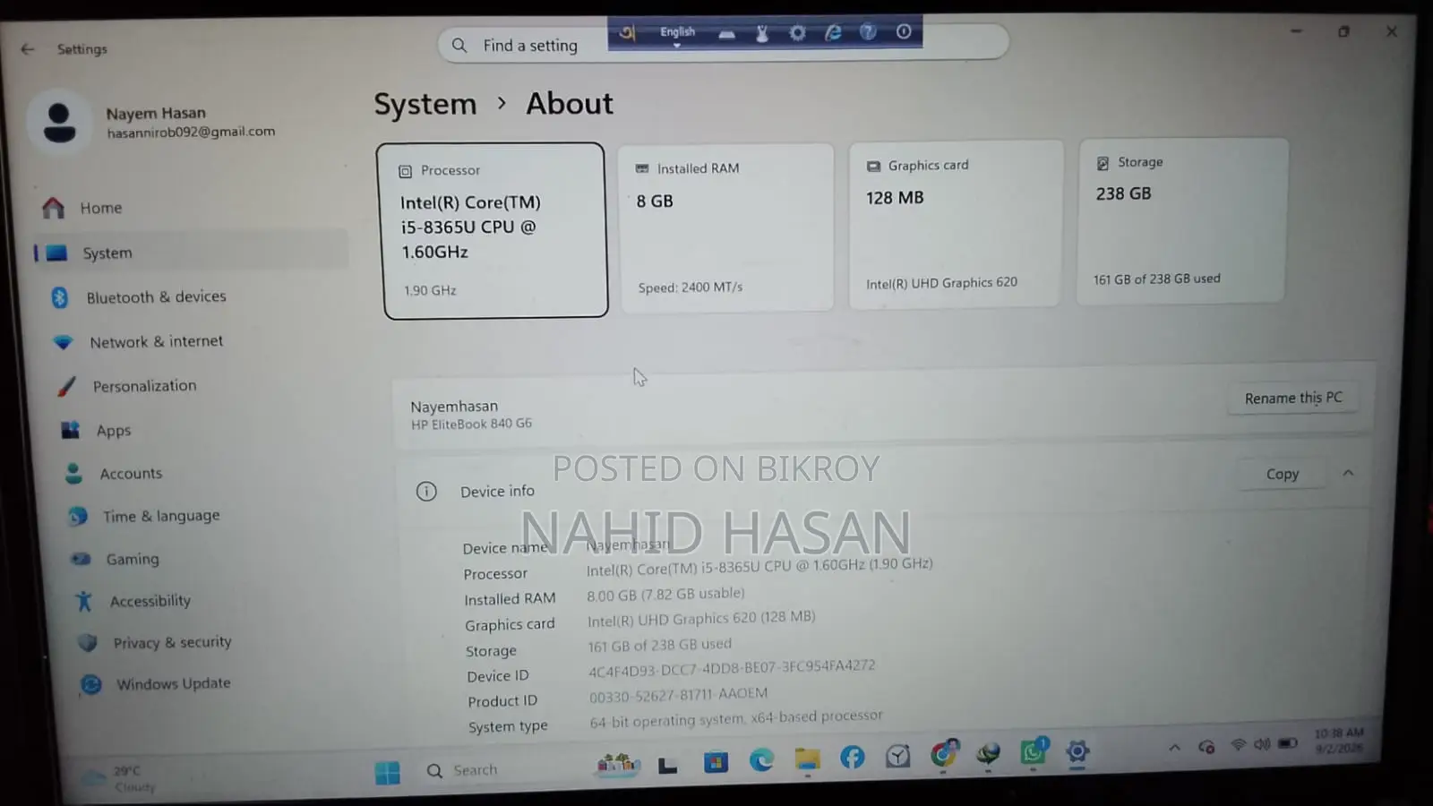
Task: Open WhatsApp from the taskbar
Action: (x=1034, y=751)
